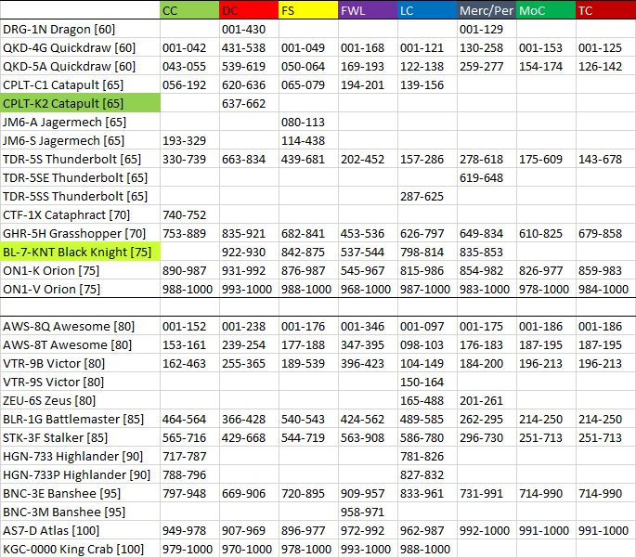Select the MoC column header cell

[546, 11]
